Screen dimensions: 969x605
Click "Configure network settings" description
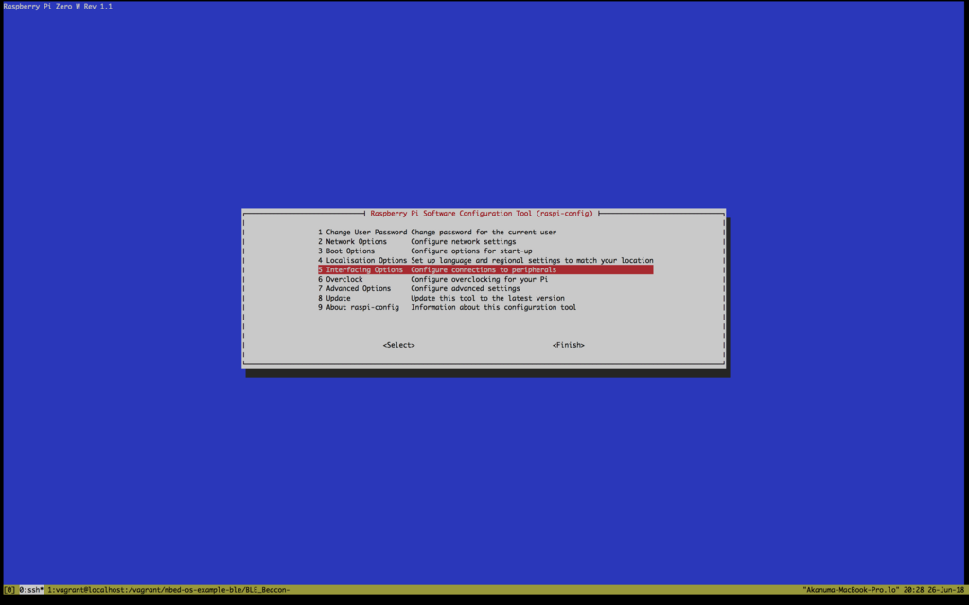pyautogui.click(x=464, y=241)
